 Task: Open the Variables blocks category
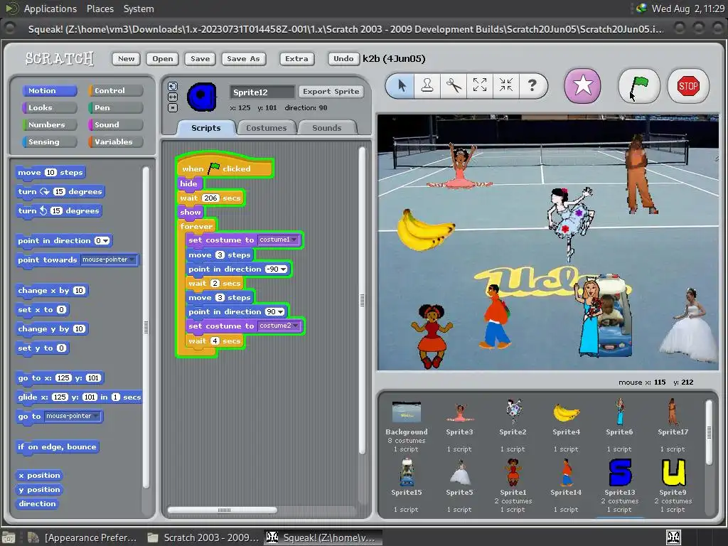(115, 142)
